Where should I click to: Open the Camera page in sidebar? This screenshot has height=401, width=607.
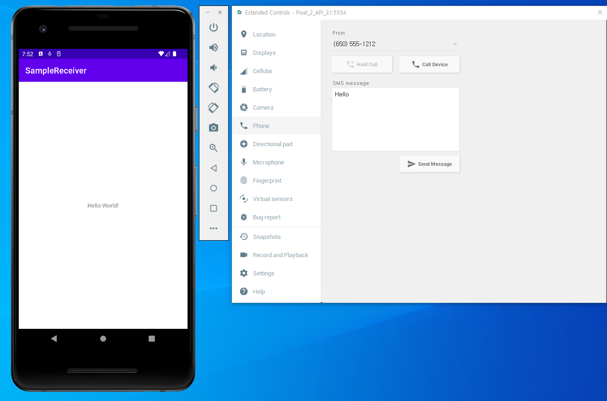point(276,107)
